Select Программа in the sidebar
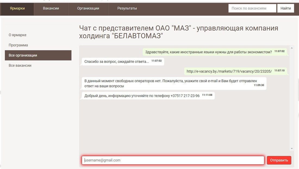The width and height of the screenshot is (299, 169). (18, 45)
